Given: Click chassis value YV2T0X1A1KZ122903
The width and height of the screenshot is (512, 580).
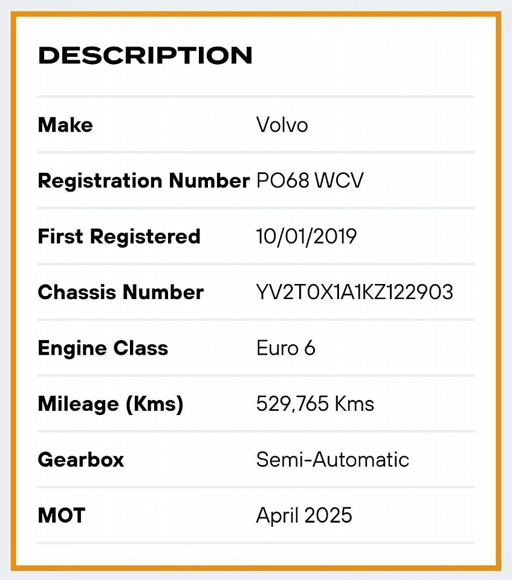Looking at the screenshot, I should pyautogui.click(x=354, y=292).
